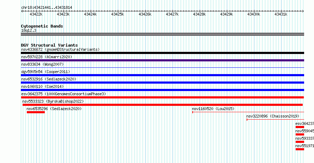314x163 pixels.
Task: Open nsv5533323 ByrskaBishop2022 label
Action: coord(53,101)
